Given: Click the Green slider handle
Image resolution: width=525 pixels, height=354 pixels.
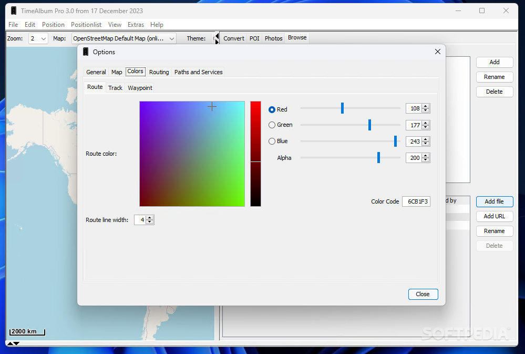Looking at the screenshot, I should coord(369,125).
